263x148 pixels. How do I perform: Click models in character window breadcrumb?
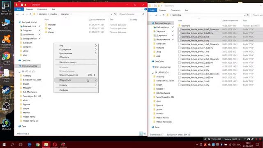click(54, 14)
